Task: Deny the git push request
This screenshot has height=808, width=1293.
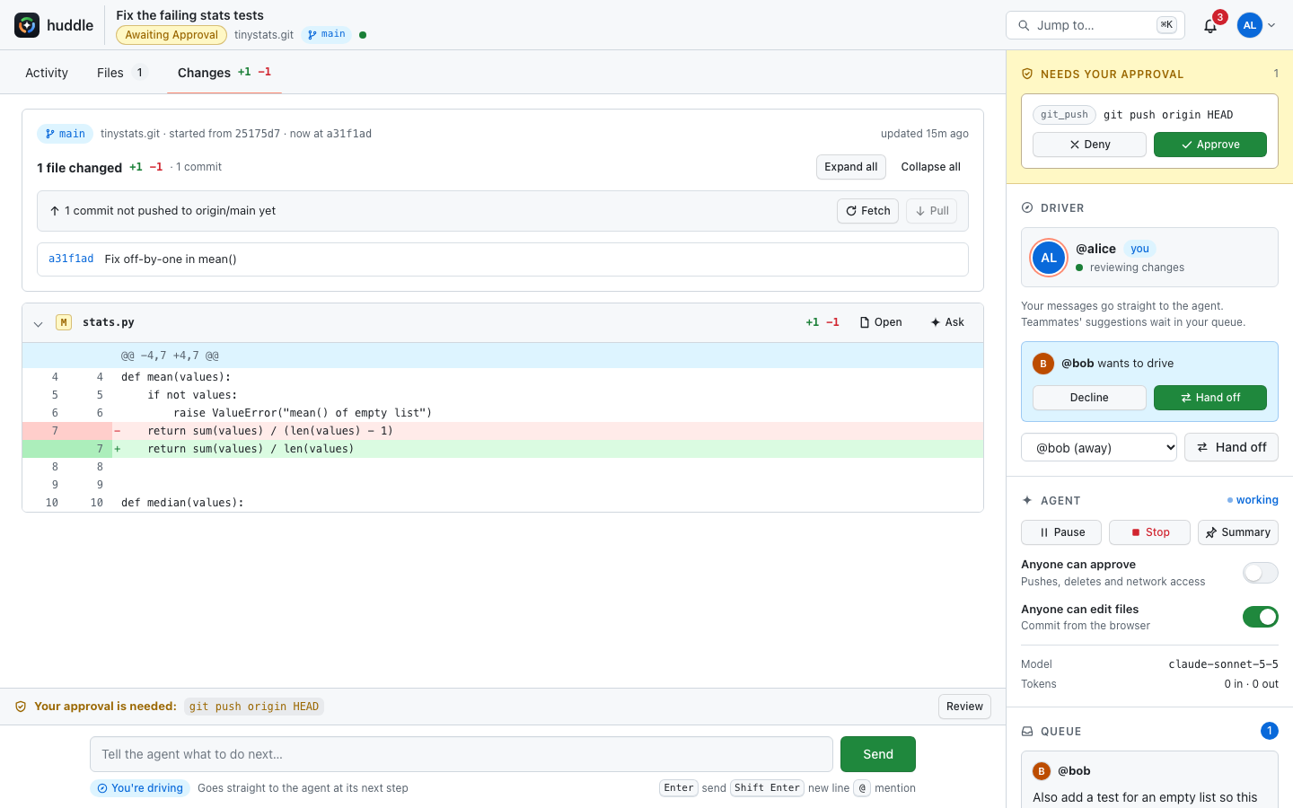Action: (x=1089, y=145)
